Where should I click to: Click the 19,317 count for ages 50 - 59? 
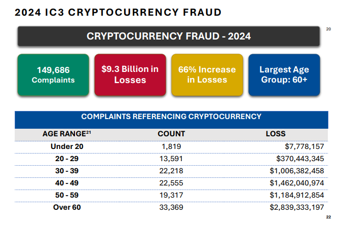pyautogui.click(x=171, y=195)
